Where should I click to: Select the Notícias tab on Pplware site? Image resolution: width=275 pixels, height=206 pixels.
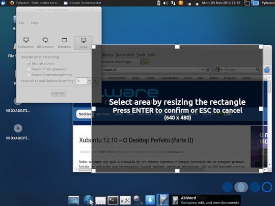click(85, 114)
